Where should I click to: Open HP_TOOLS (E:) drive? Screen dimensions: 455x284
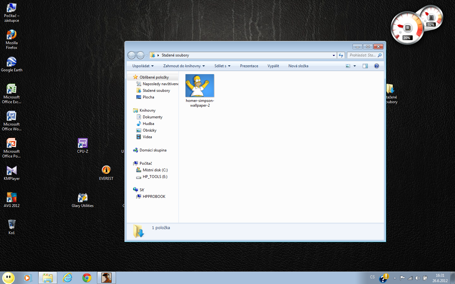[x=153, y=177]
